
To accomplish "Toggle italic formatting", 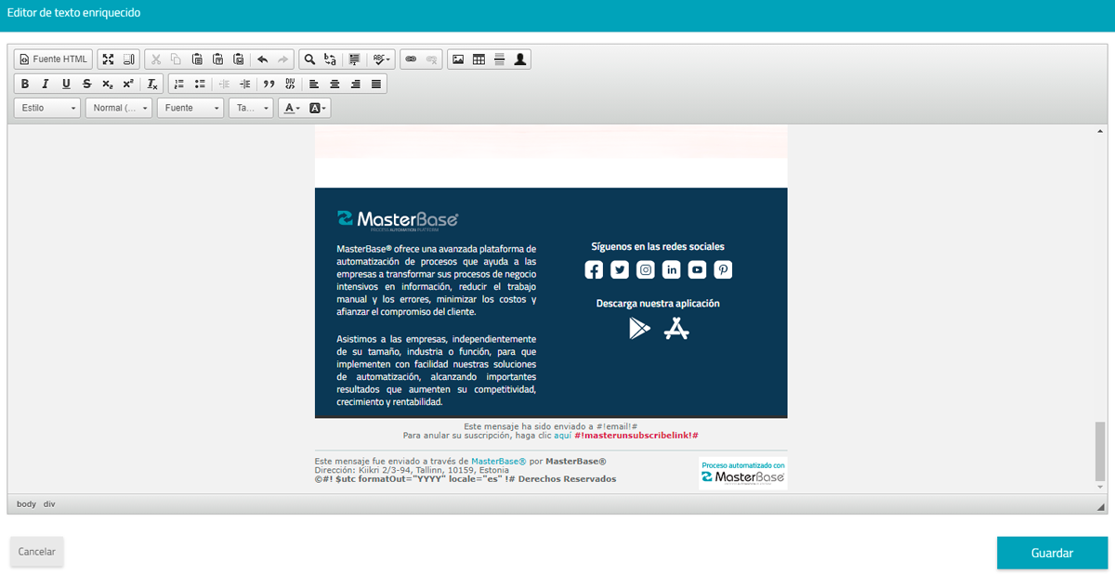I will (46, 84).
